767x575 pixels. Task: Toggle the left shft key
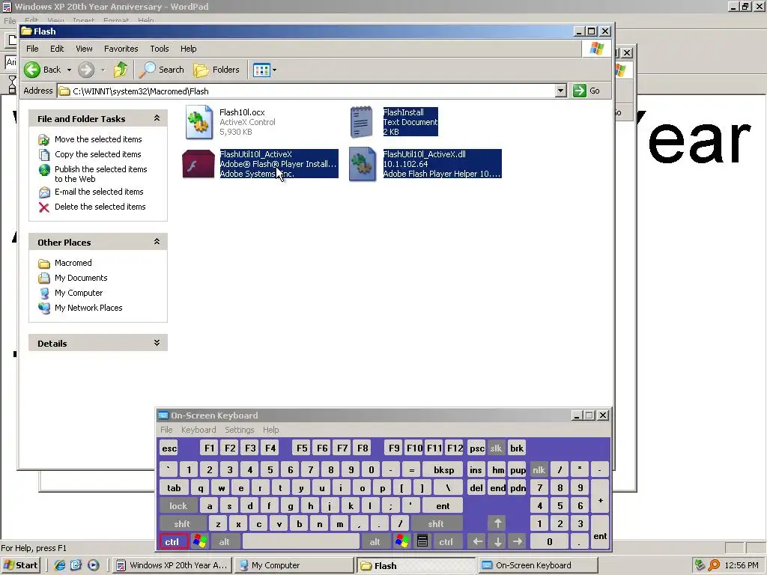183,523
